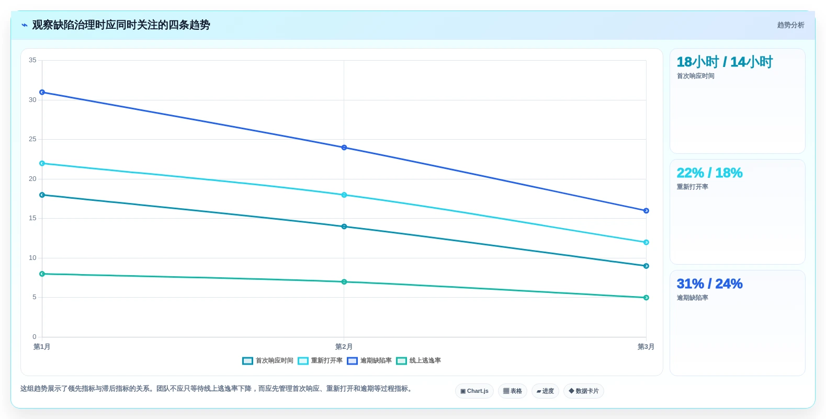The width and height of the screenshot is (826, 419).
Task: Click the 22% / 18% card value
Action: (709, 173)
